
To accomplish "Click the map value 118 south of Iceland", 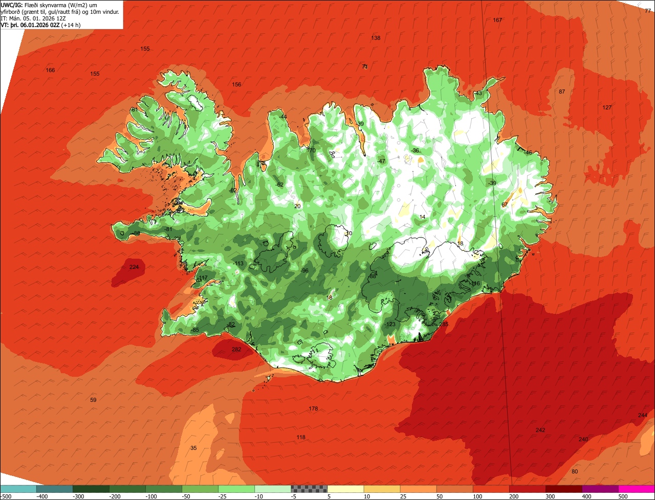I will pyautogui.click(x=301, y=437).
